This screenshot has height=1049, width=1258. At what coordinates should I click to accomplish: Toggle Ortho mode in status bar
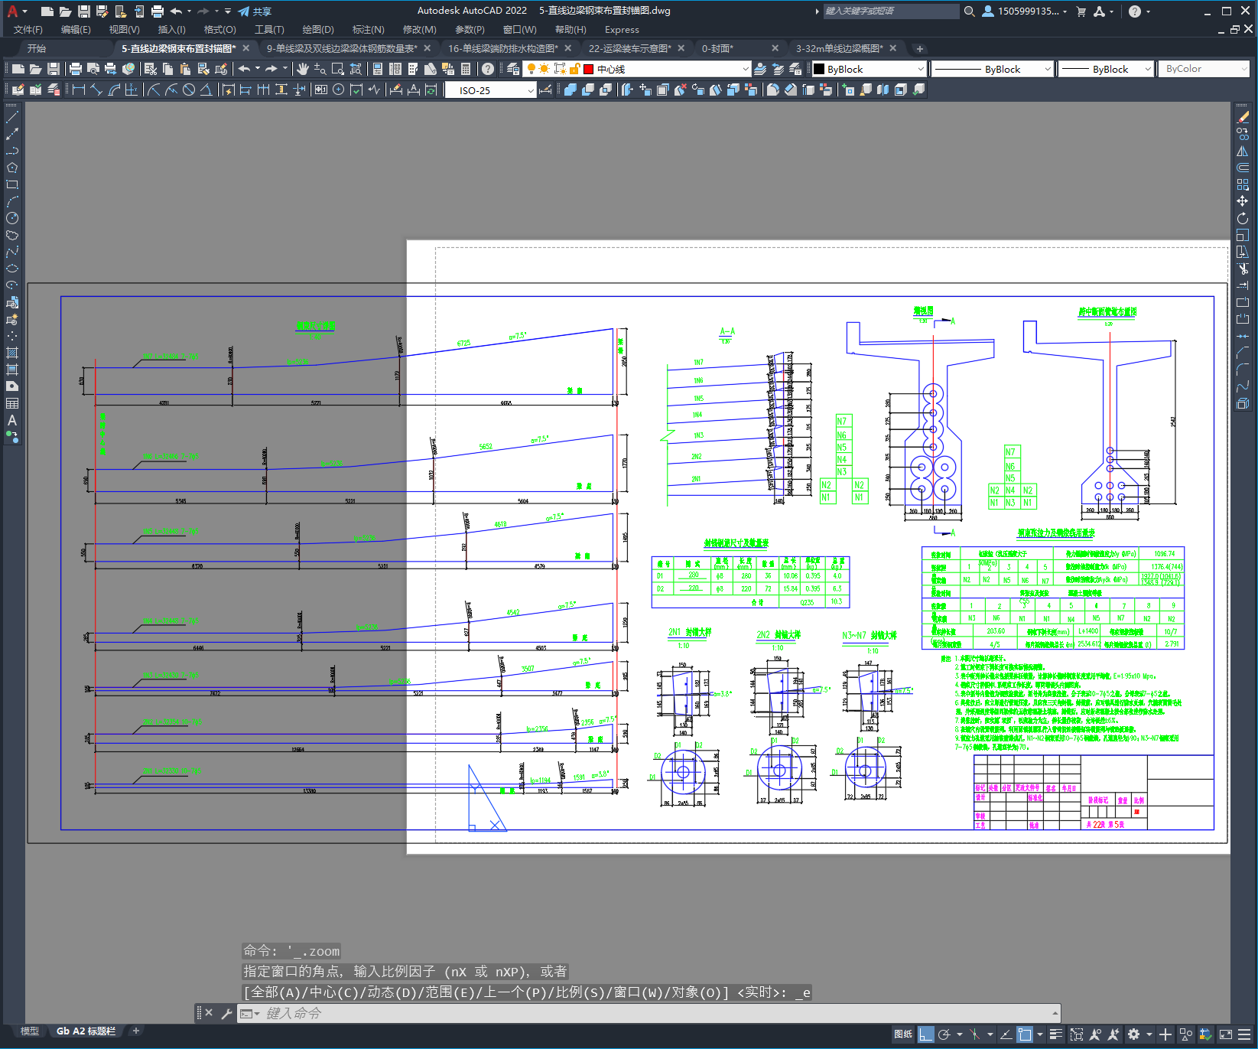(x=925, y=1034)
